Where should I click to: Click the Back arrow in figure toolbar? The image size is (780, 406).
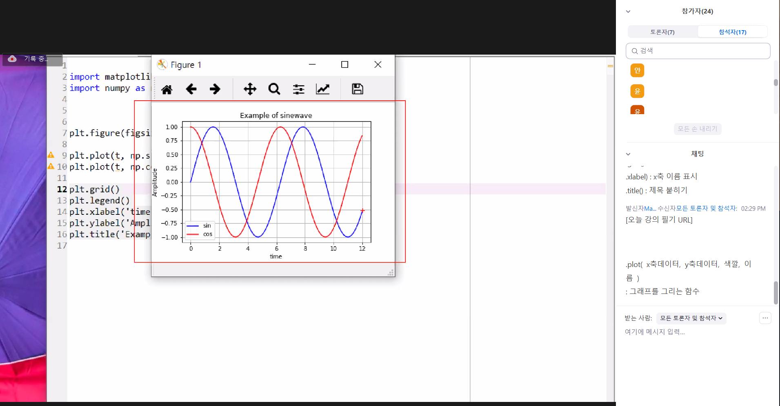191,89
